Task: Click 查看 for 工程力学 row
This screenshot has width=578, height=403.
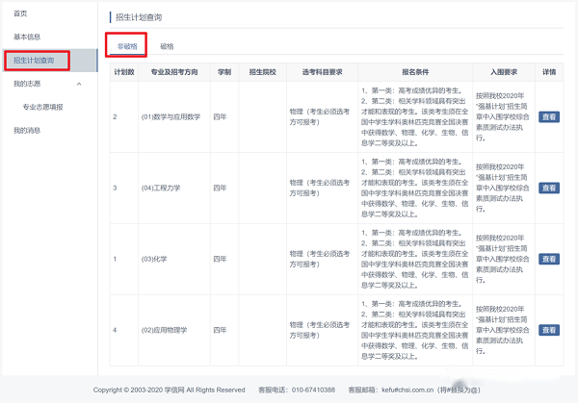Action: [x=548, y=188]
